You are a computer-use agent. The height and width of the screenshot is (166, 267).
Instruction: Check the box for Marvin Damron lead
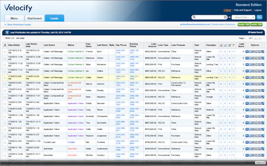pos(5,84)
